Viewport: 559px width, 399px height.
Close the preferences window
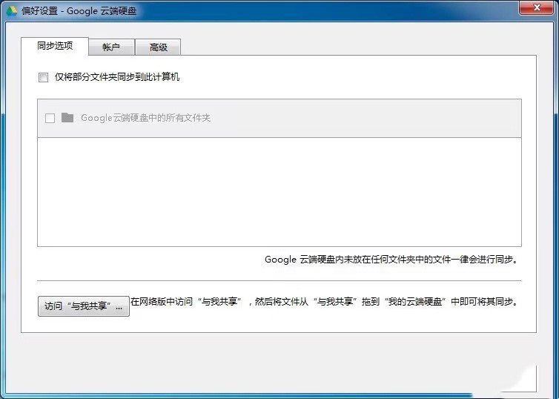pyautogui.click(x=537, y=8)
